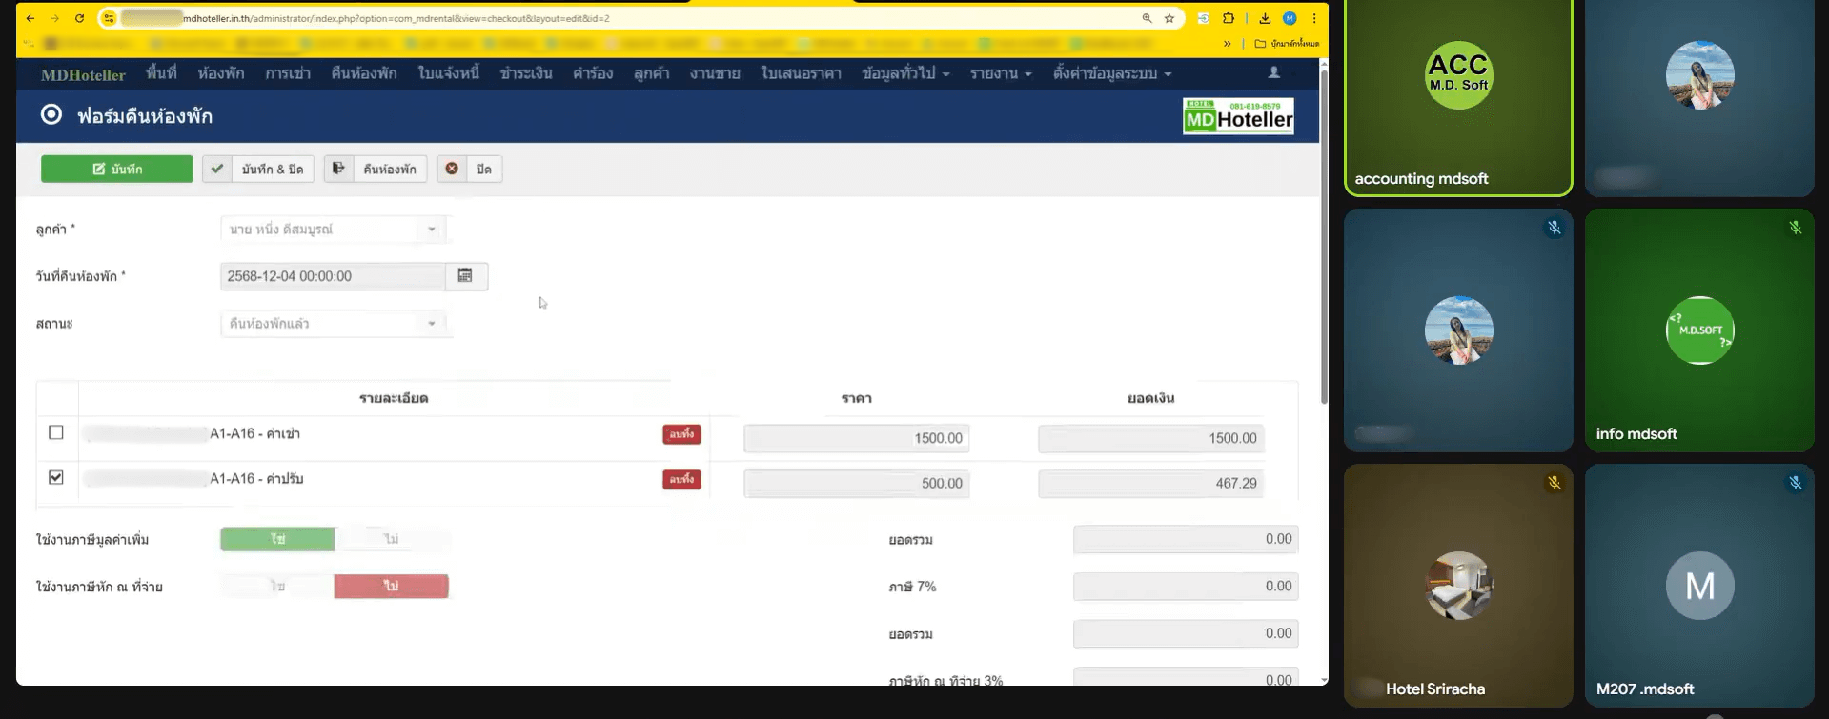This screenshot has height=719, width=1829.
Task: Click the บันทึก & ปิด button
Action: (x=259, y=169)
